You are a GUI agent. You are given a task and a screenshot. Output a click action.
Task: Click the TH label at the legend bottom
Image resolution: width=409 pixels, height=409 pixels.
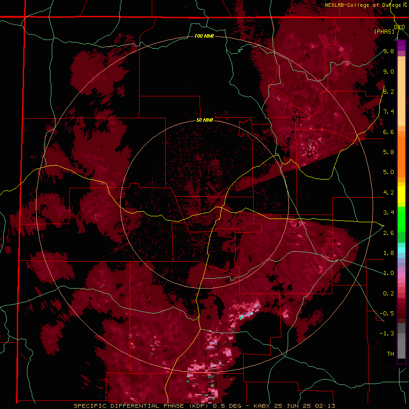pyautogui.click(x=390, y=354)
